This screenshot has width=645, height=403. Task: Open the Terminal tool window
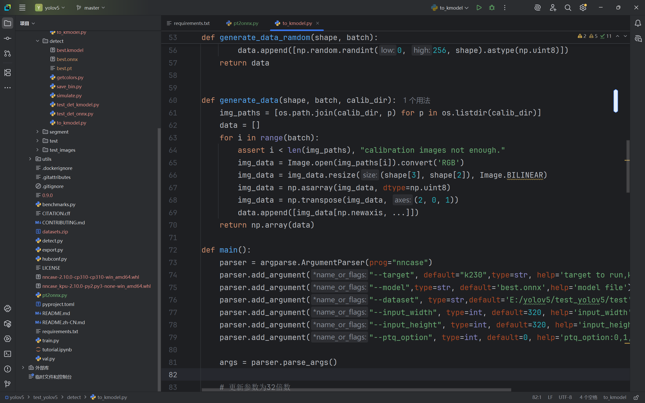point(8,354)
